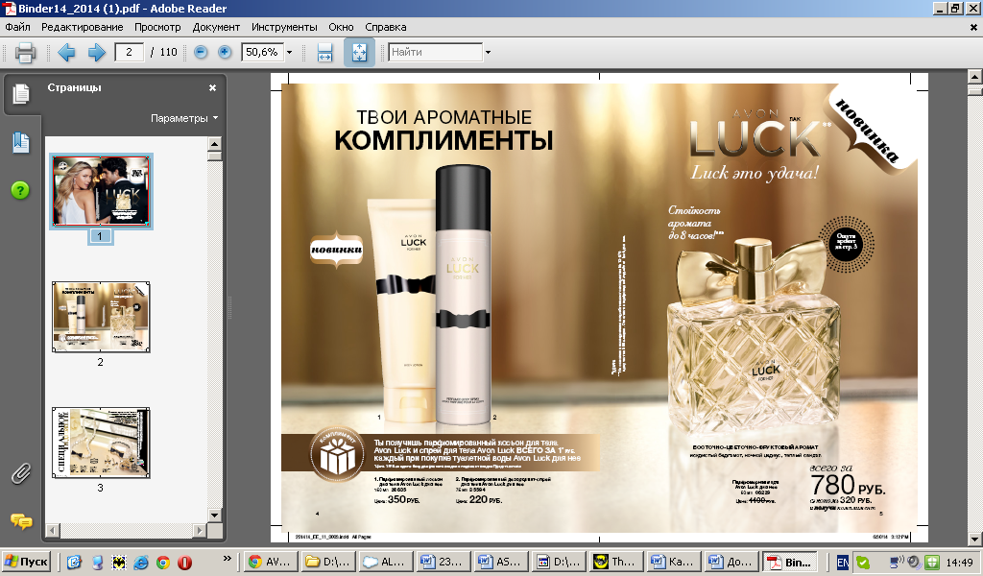Switch to Word AS... taskbar window
Image resolution: width=983 pixels, height=576 pixels.
click(501, 562)
